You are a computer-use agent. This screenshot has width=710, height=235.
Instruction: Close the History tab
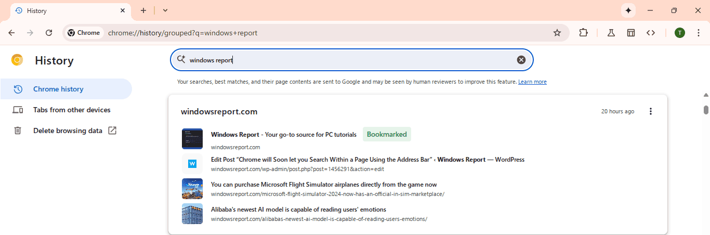coord(123,10)
